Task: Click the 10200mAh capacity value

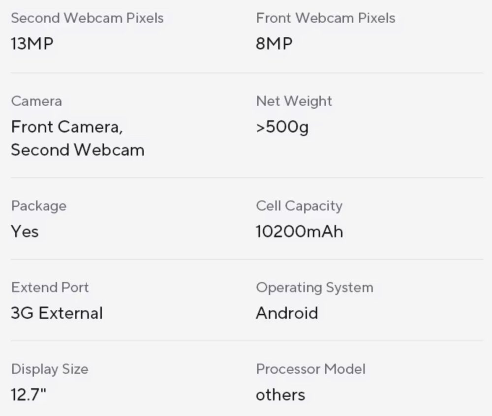Action: pyautogui.click(x=299, y=232)
